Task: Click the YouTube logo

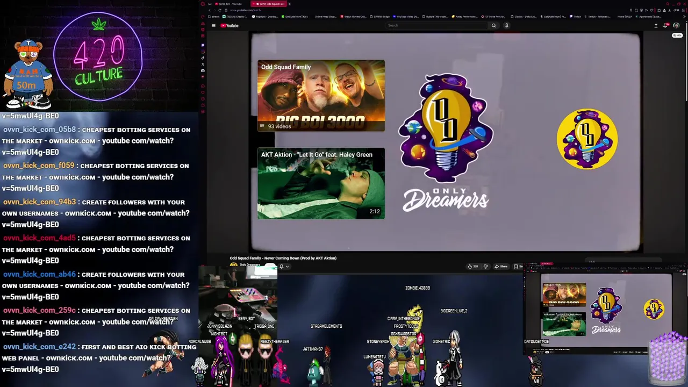Action: coord(230,25)
